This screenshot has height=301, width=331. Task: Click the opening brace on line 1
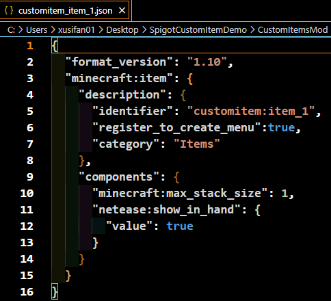click(x=55, y=45)
